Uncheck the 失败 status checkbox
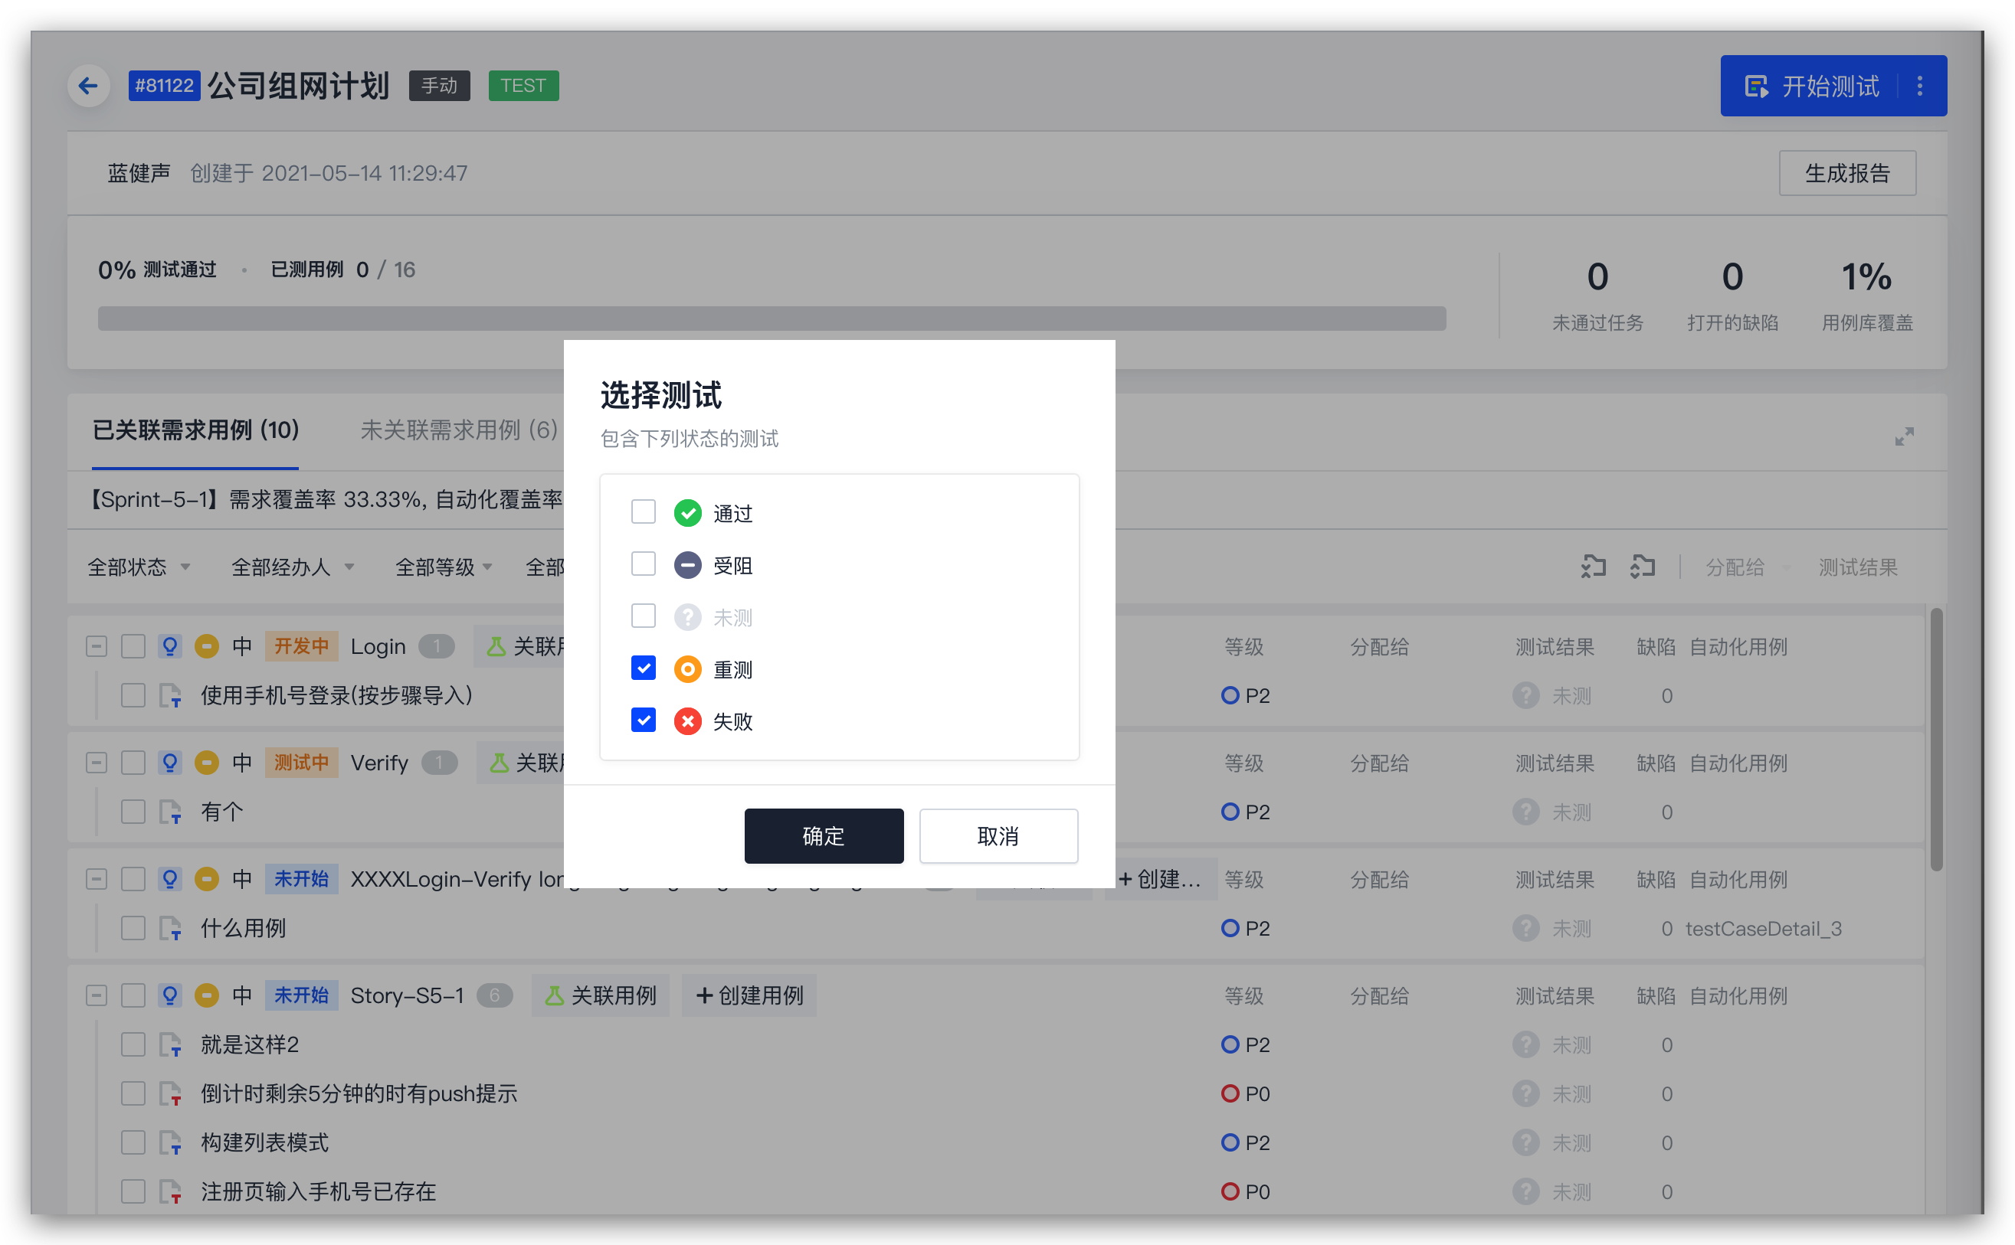The image size is (2015, 1245). (644, 720)
